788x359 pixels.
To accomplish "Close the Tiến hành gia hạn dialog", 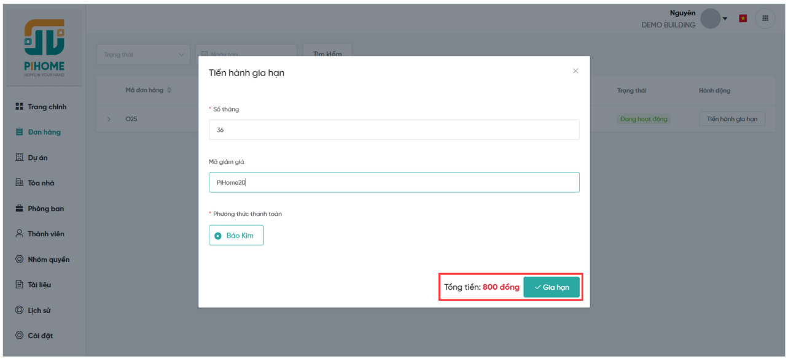I will pos(575,71).
